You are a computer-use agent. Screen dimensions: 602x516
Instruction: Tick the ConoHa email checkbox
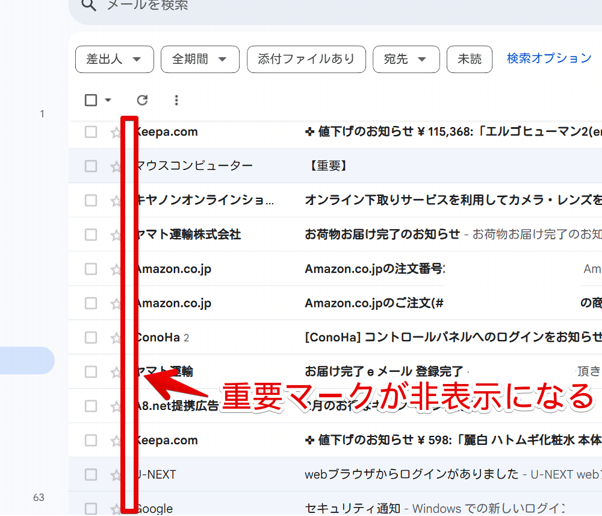pyautogui.click(x=91, y=338)
